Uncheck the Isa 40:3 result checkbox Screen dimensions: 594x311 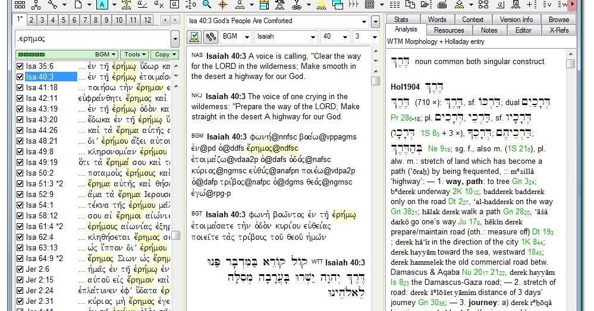(x=20, y=77)
